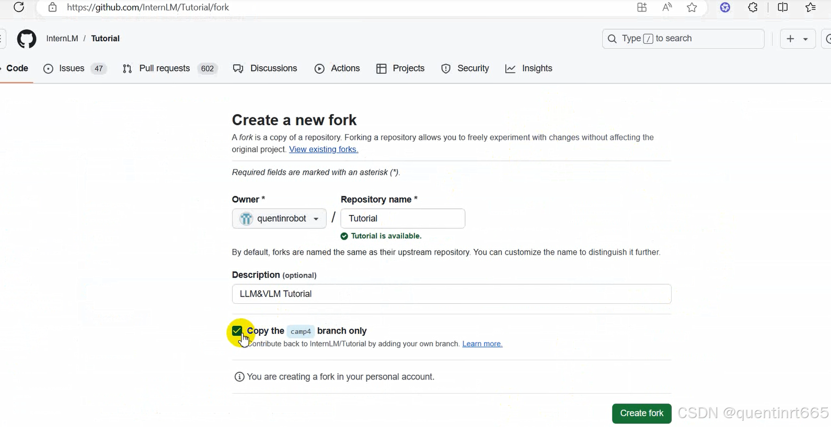
Task: Click the search magnifier icon
Action: 612,39
